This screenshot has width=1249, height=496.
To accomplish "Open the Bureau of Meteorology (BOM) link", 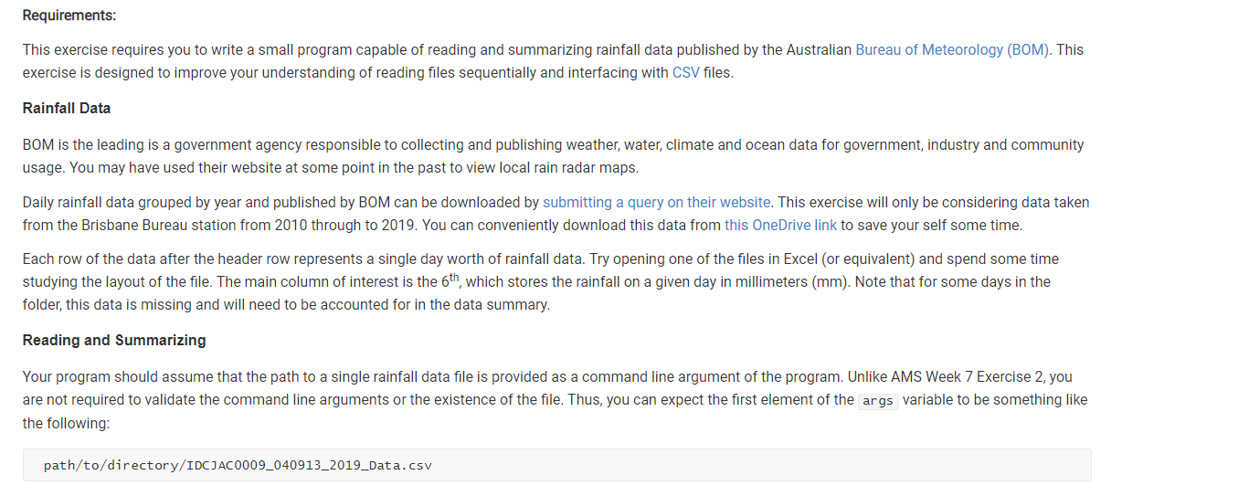I will [953, 50].
